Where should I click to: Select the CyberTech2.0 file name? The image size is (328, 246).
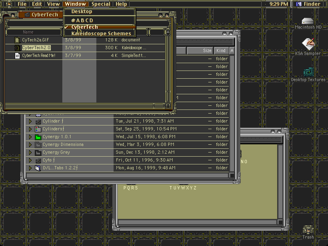(36, 48)
